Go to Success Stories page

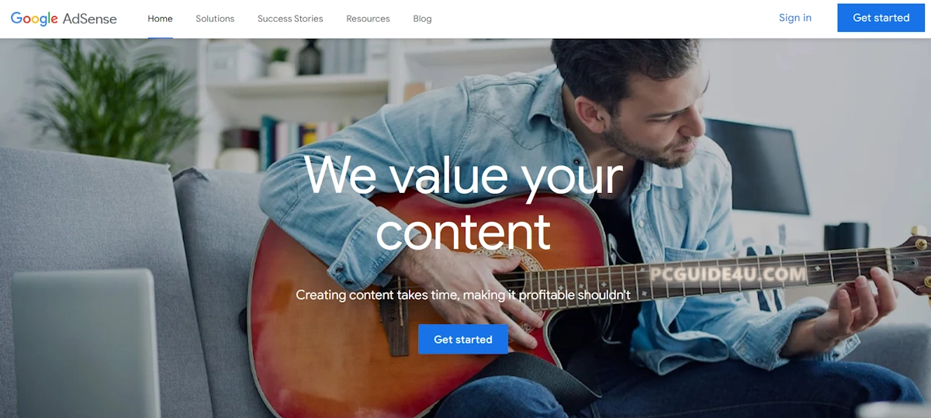290,19
